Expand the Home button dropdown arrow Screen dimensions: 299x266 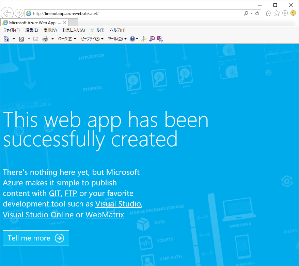(14, 39)
